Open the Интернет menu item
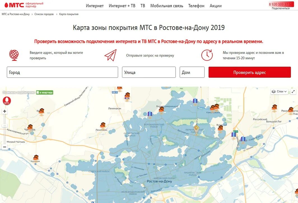The height and width of the screenshot is (203, 298). 95,6
